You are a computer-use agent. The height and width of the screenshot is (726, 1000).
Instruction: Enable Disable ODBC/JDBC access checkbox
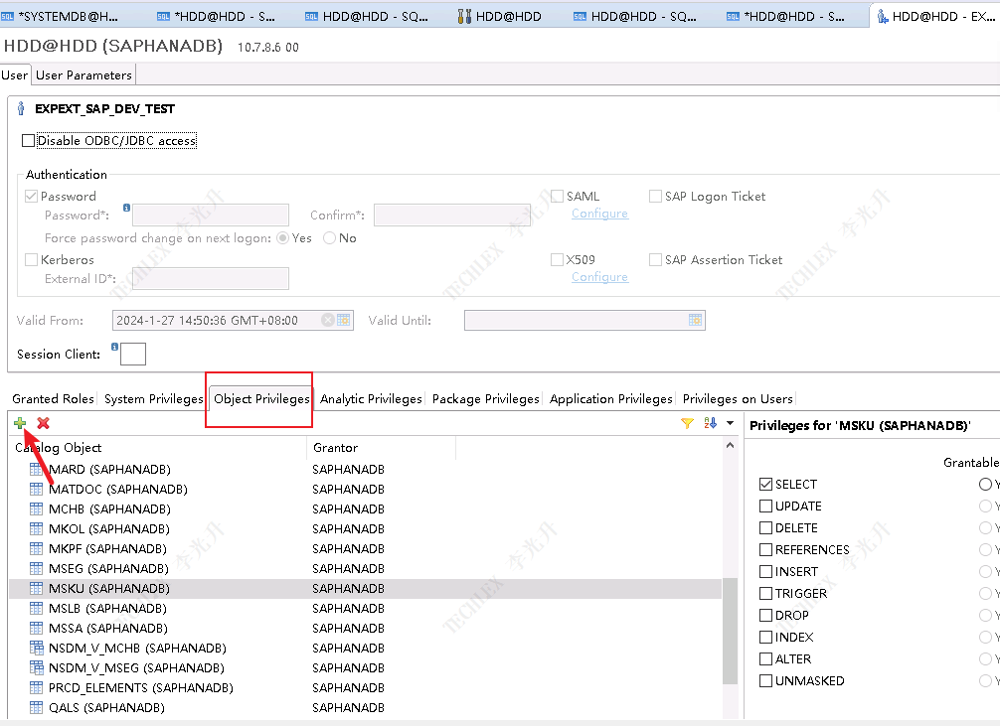coord(28,140)
